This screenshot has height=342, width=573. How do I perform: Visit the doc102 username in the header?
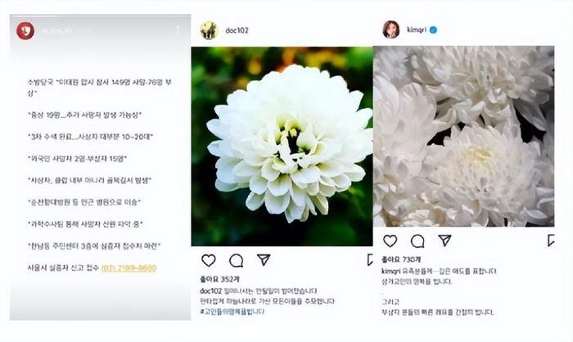coord(237,30)
